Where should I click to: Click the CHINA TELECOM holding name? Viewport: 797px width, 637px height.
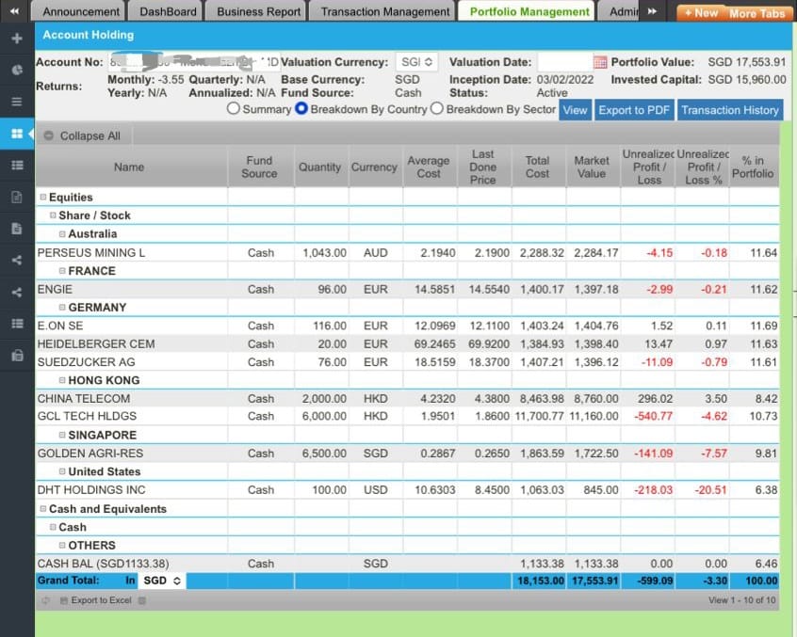[x=84, y=399]
